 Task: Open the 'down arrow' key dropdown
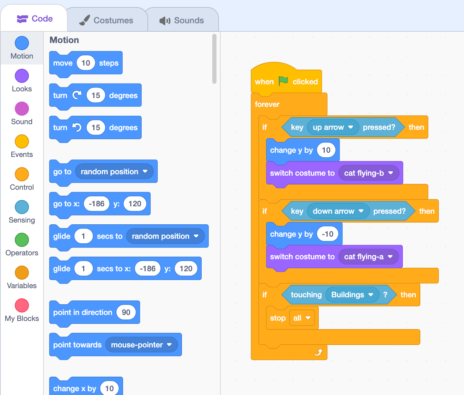pos(338,211)
